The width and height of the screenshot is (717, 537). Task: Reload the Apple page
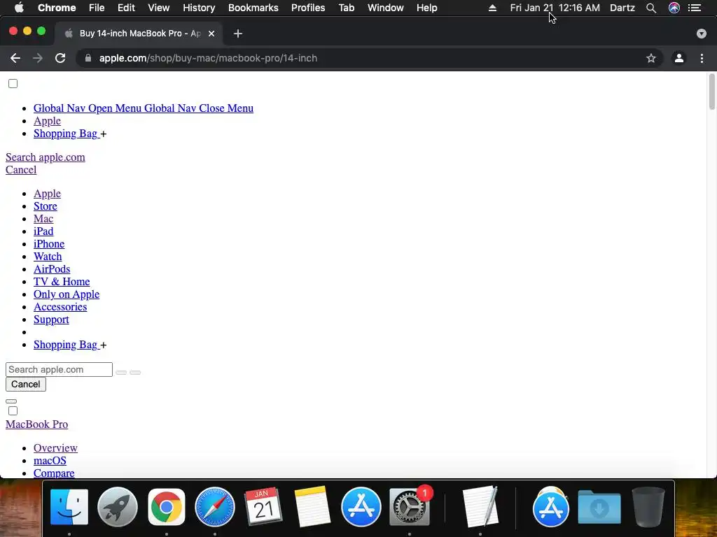point(60,59)
